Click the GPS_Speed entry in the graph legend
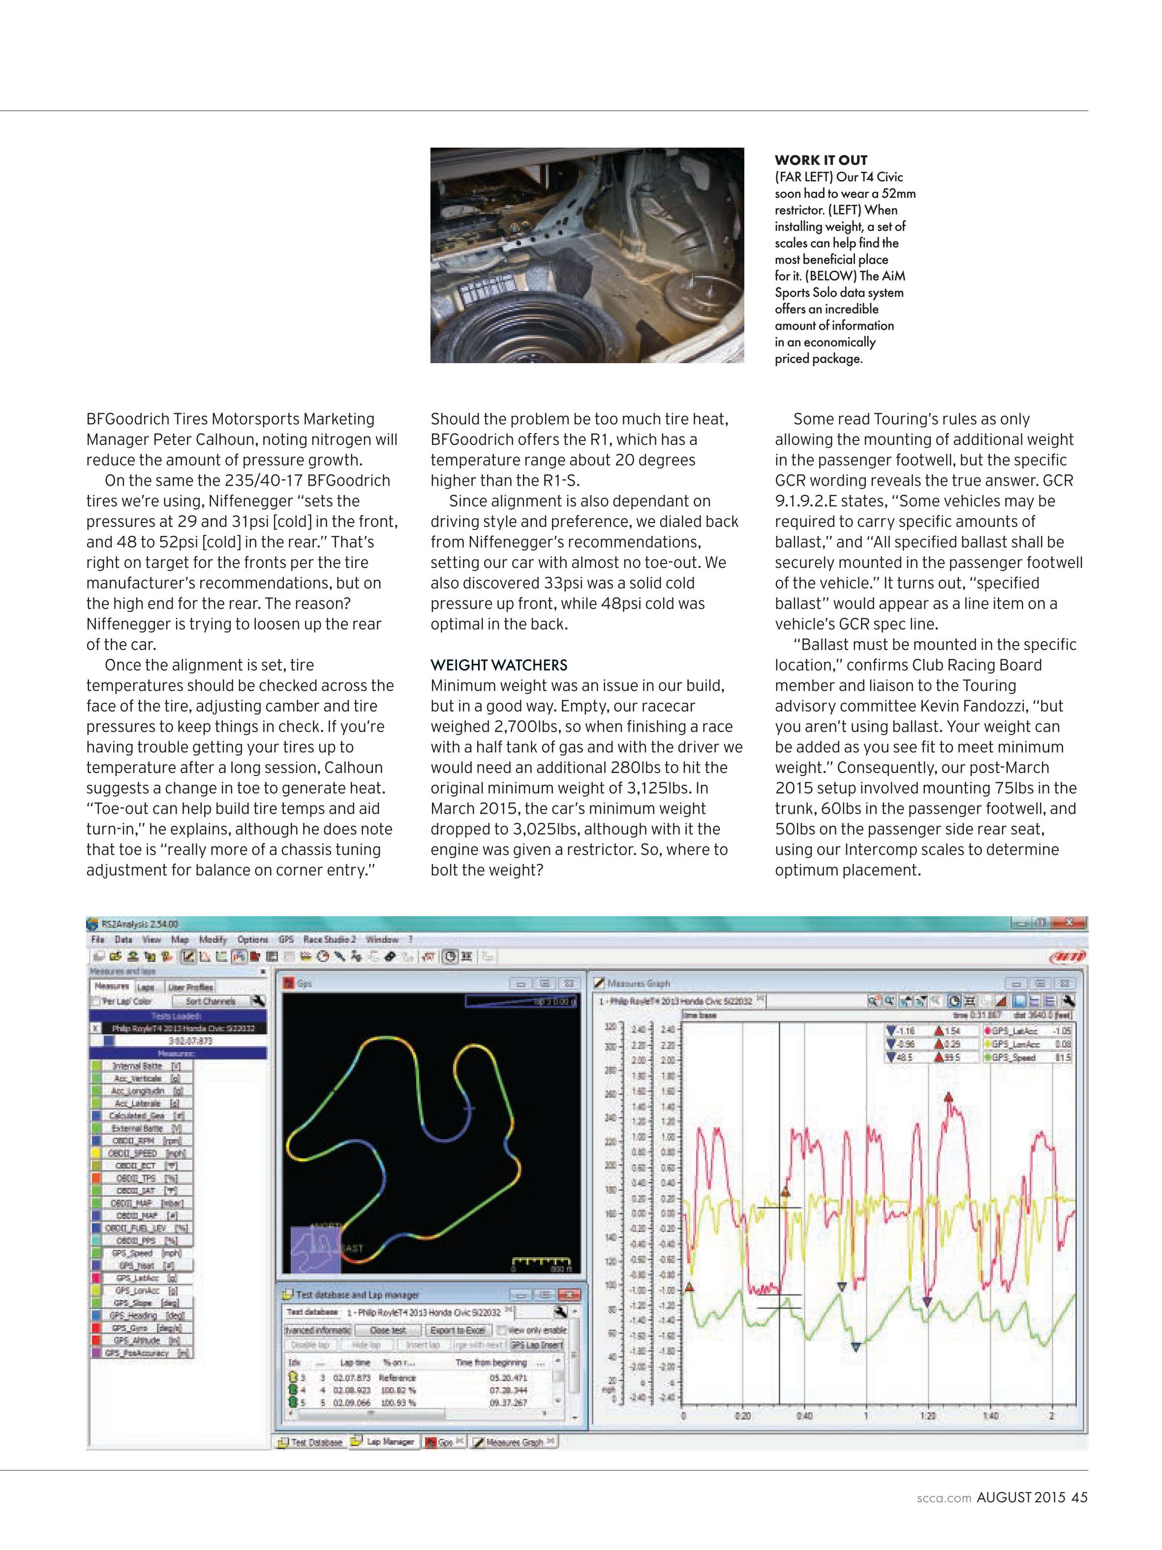The image size is (1162, 1550). [x=1028, y=1057]
